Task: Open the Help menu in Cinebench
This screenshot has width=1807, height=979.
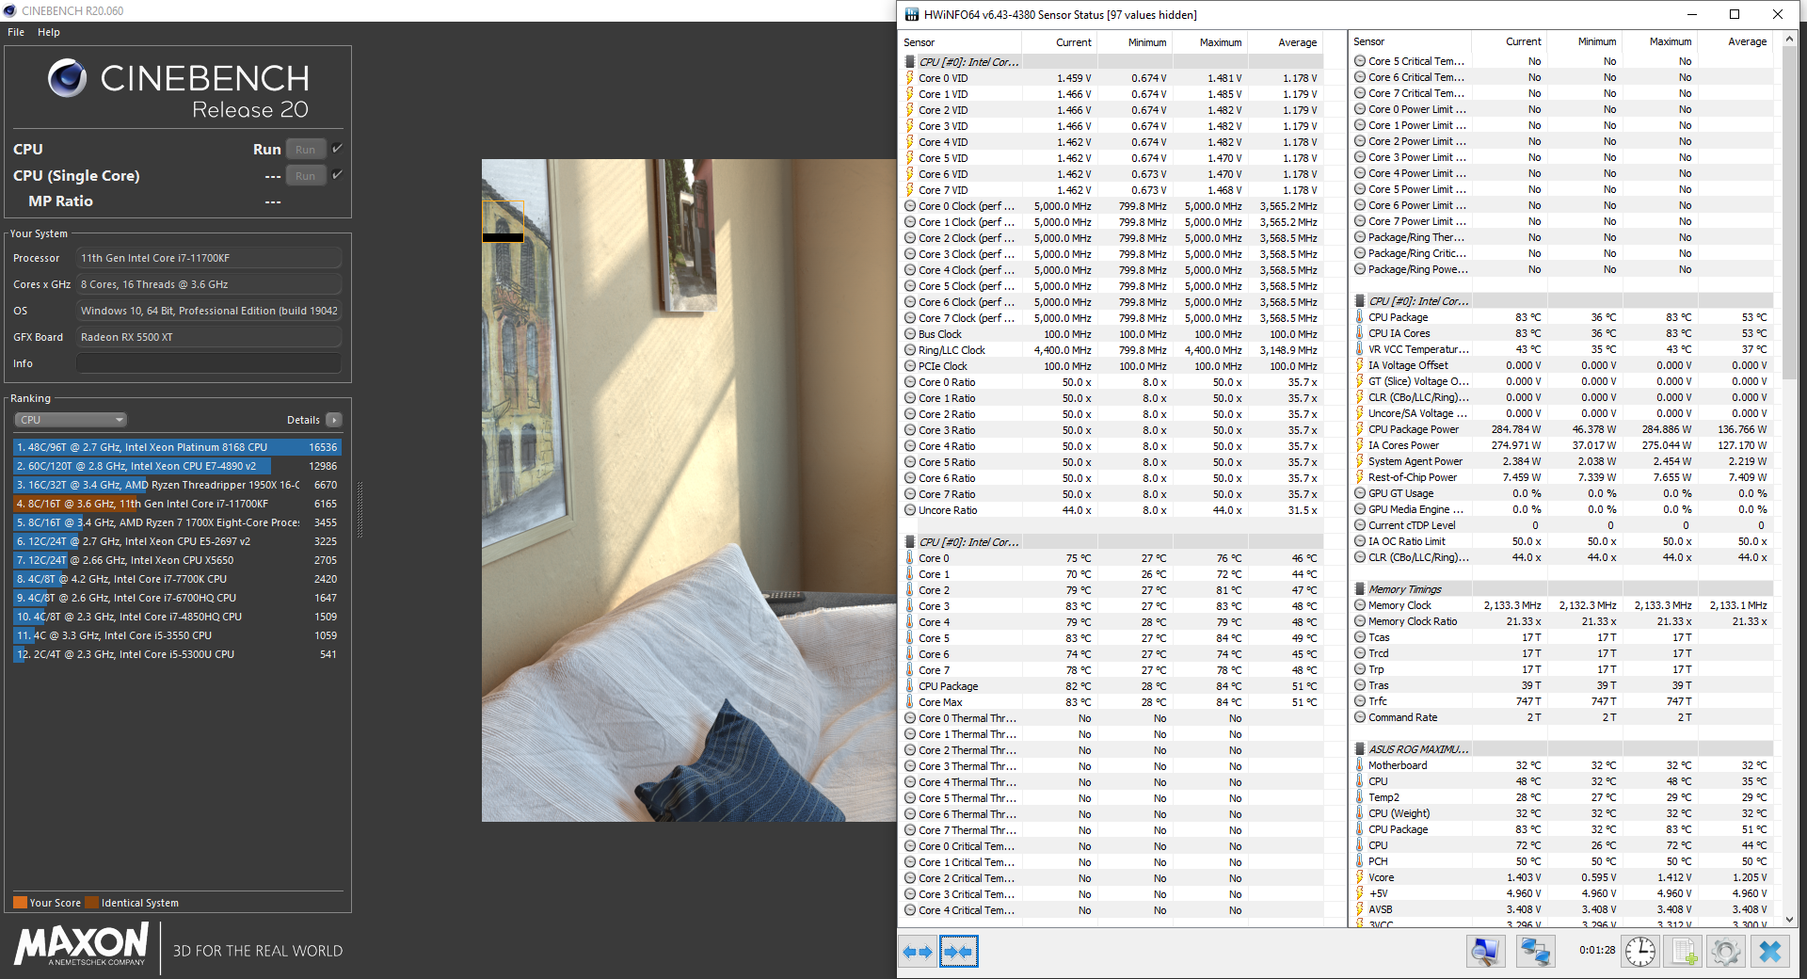Action: (x=49, y=32)
